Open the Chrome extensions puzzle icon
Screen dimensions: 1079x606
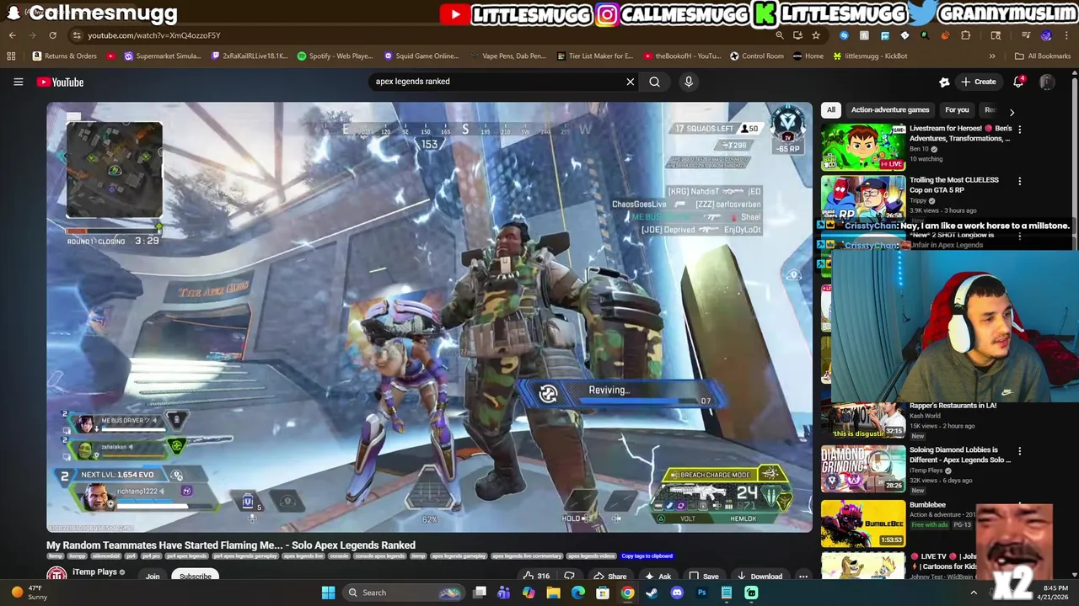(966, 35)
